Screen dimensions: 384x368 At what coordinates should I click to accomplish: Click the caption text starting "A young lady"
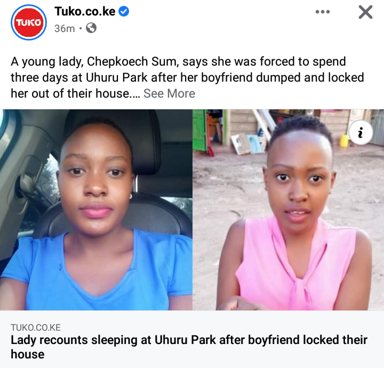pyautogui.click(x=187, y=77)
